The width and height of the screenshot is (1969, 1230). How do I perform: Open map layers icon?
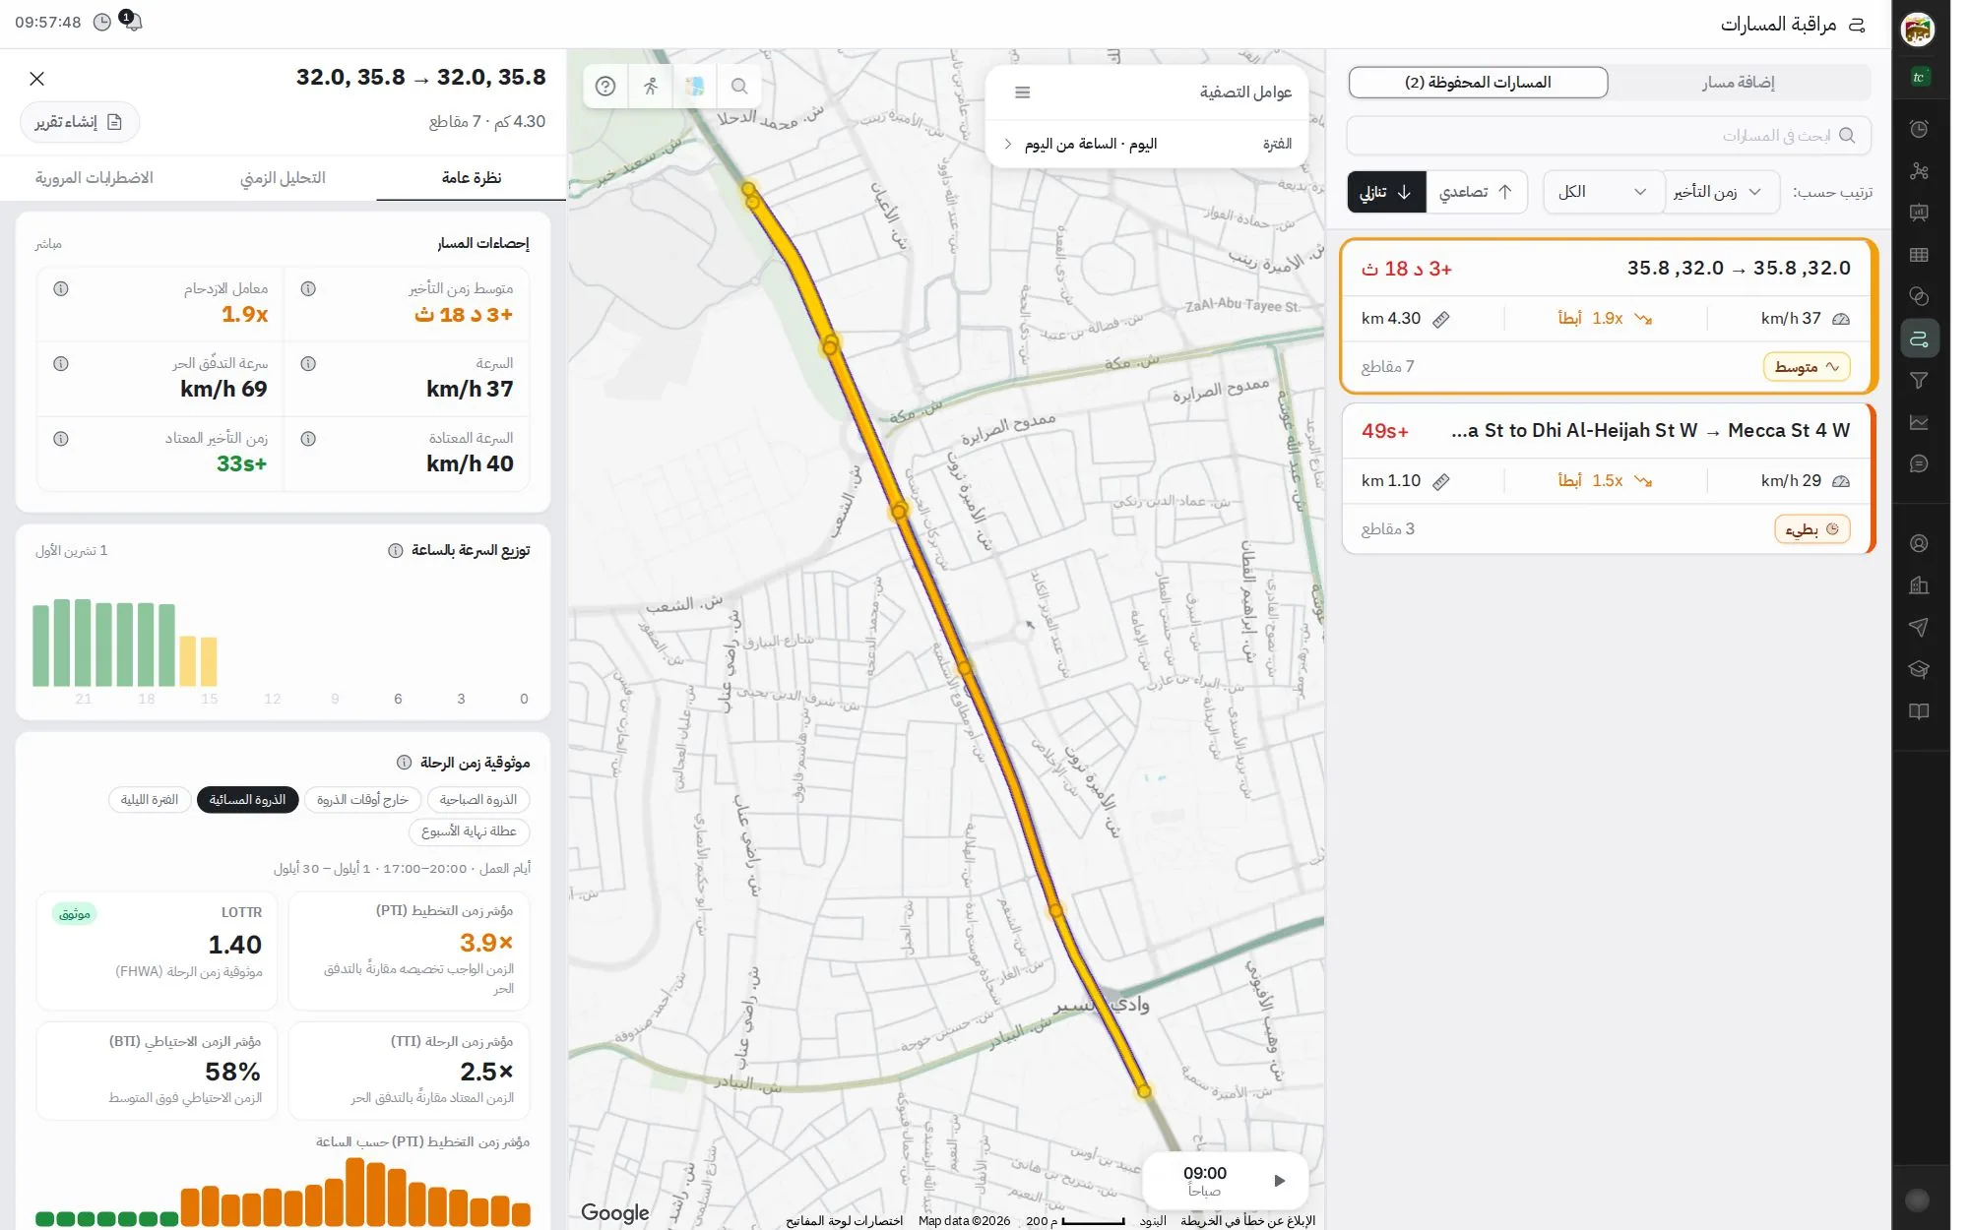point(694,87)
